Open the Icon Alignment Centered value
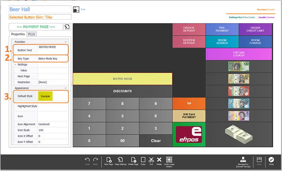 (x=53, y=124)
